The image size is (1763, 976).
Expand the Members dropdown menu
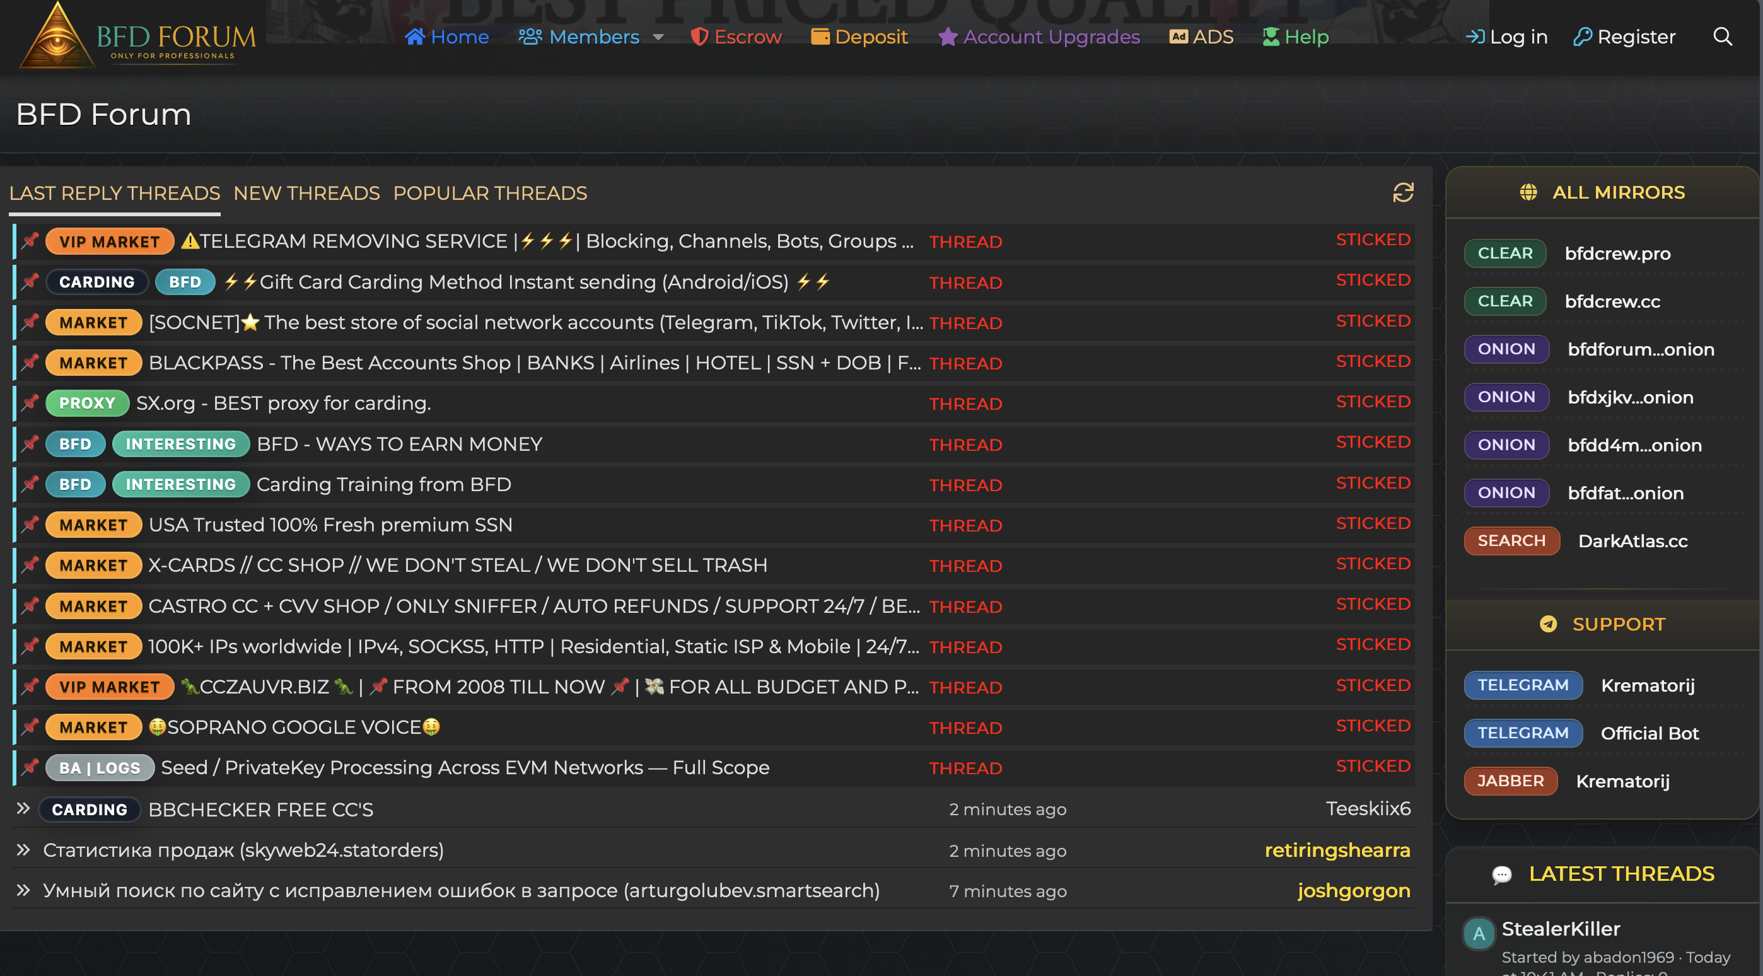click(x=658, y=38)
